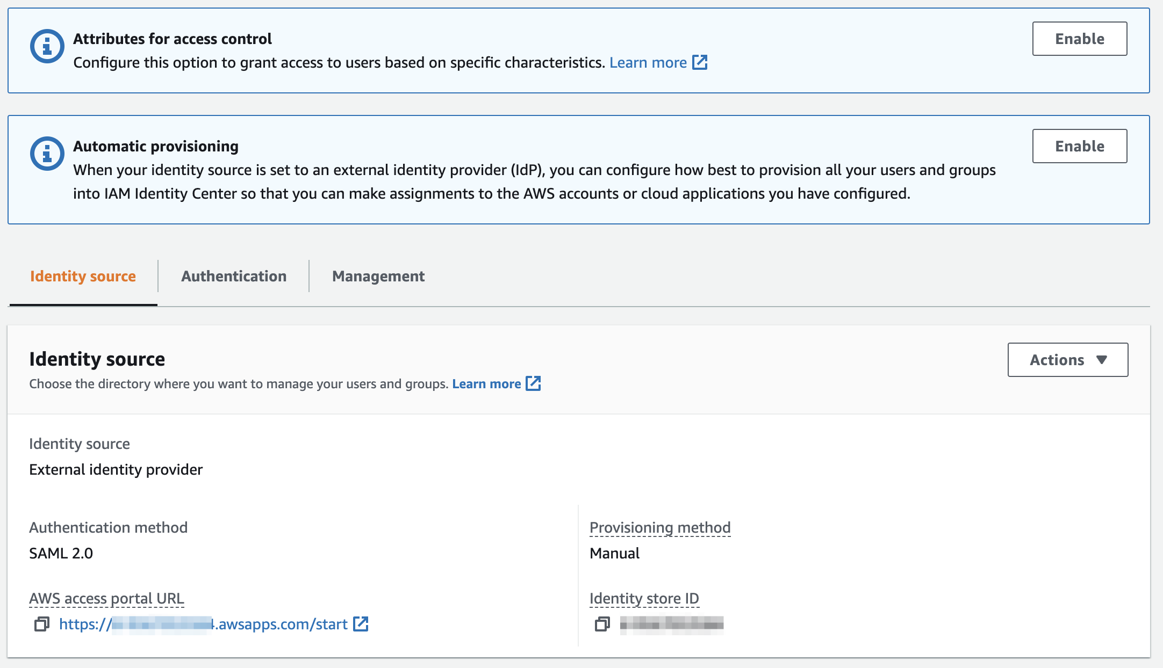Click the Identity store ID label

(644, 598)
